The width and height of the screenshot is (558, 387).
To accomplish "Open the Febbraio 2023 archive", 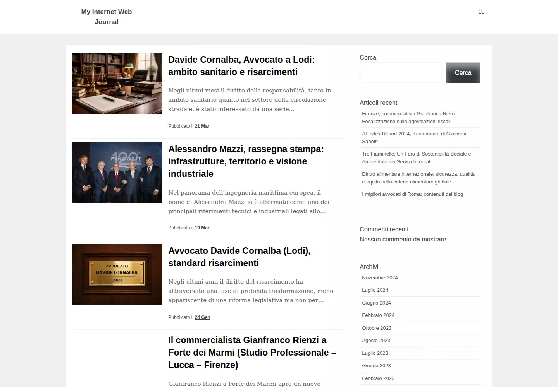I will [378, 378].
